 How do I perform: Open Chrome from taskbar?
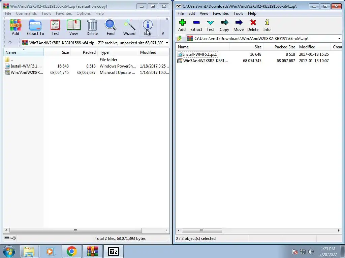pyautogui.click(x=71, y=251)
